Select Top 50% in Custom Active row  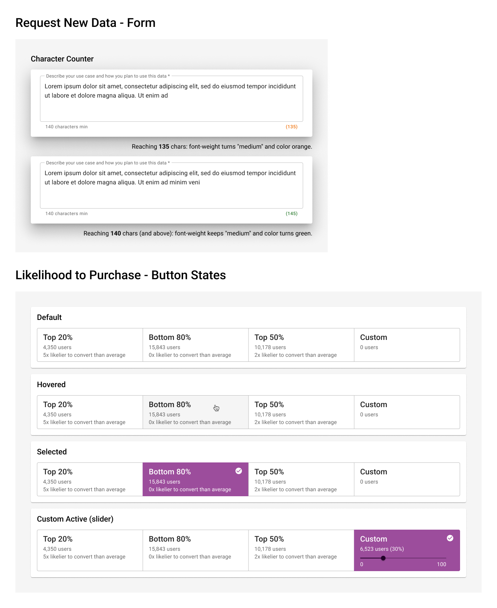pyautogui.click(x=301, y=550)
